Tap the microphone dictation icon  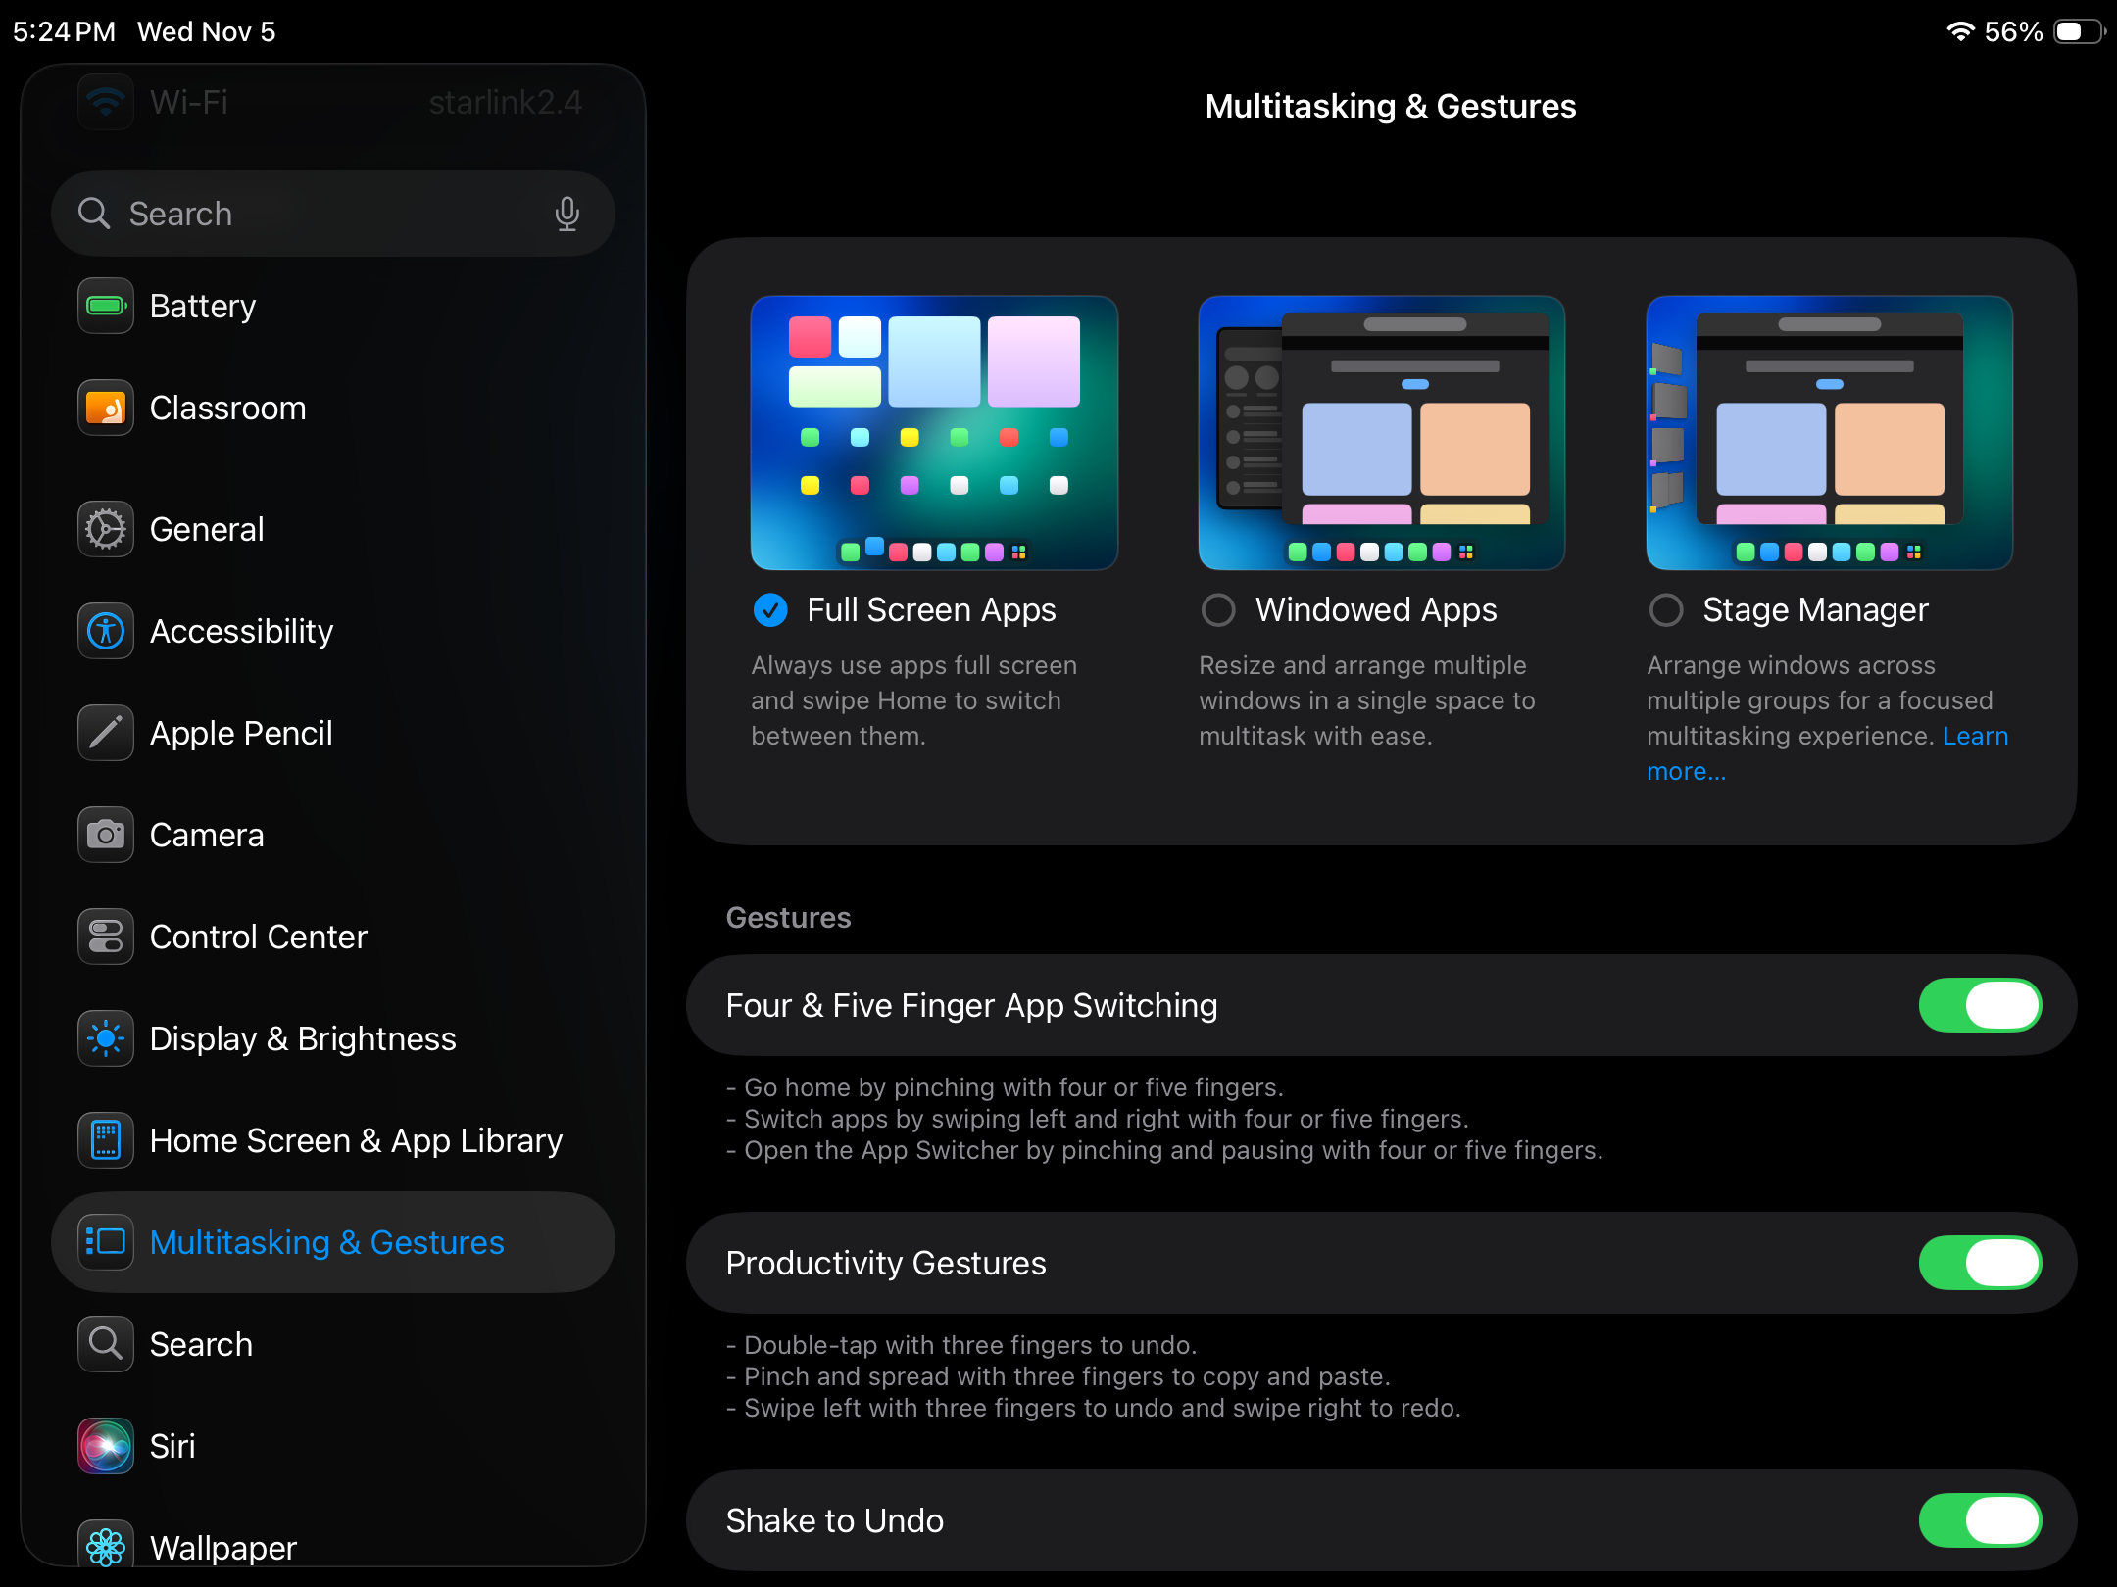tap(566, 214)
